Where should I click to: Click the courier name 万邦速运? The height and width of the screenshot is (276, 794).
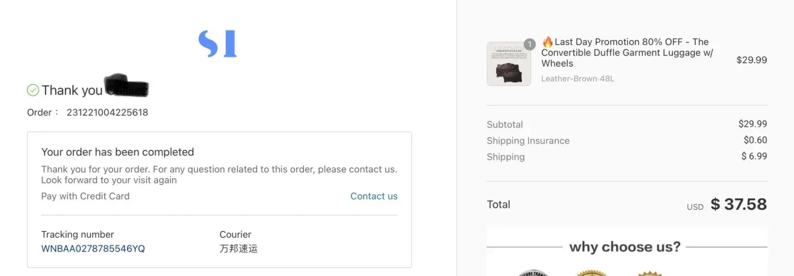[239, 249]
